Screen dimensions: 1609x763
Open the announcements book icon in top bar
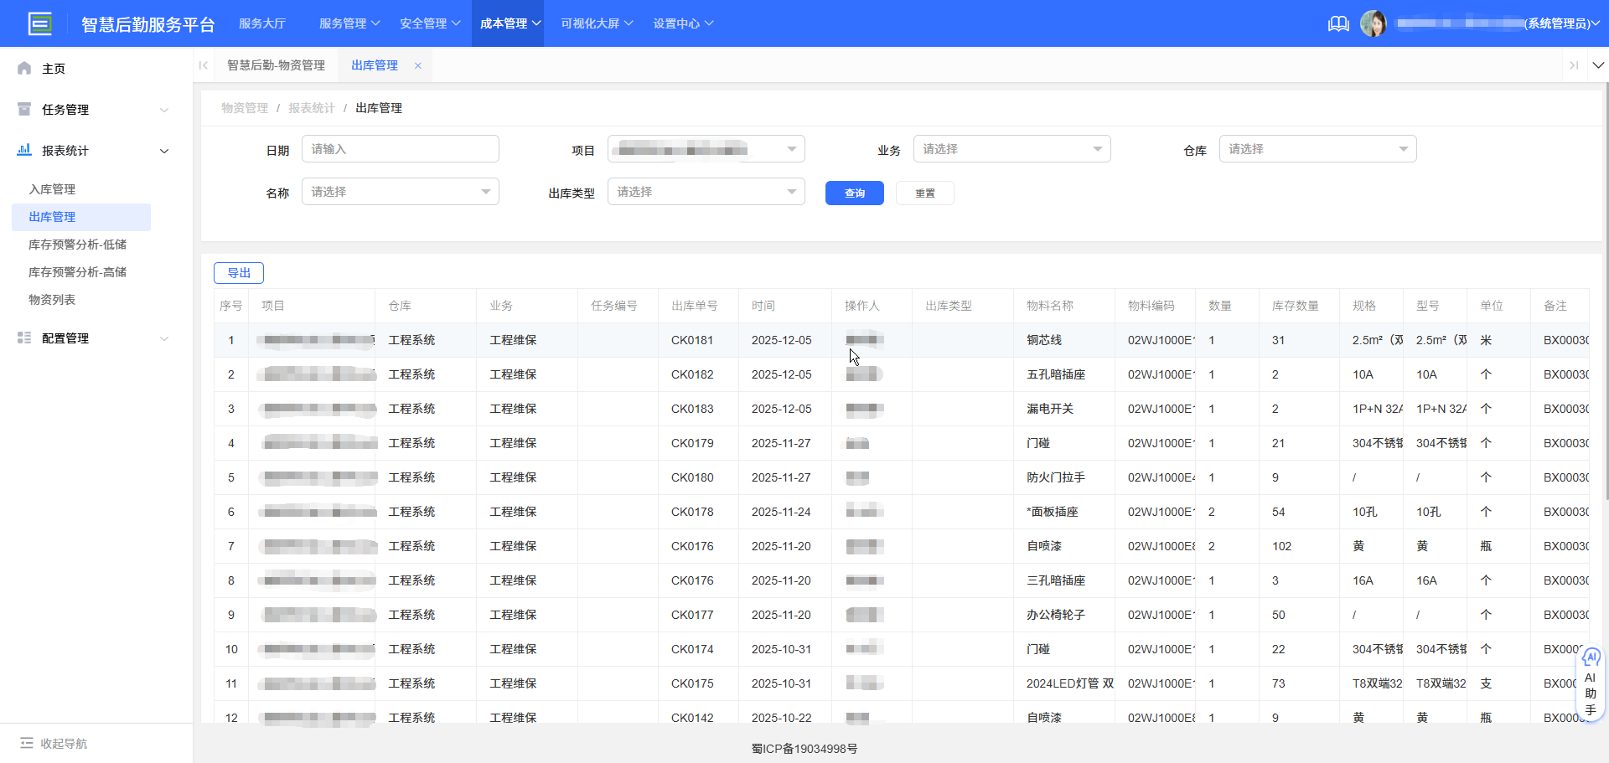pos(1337,23)
